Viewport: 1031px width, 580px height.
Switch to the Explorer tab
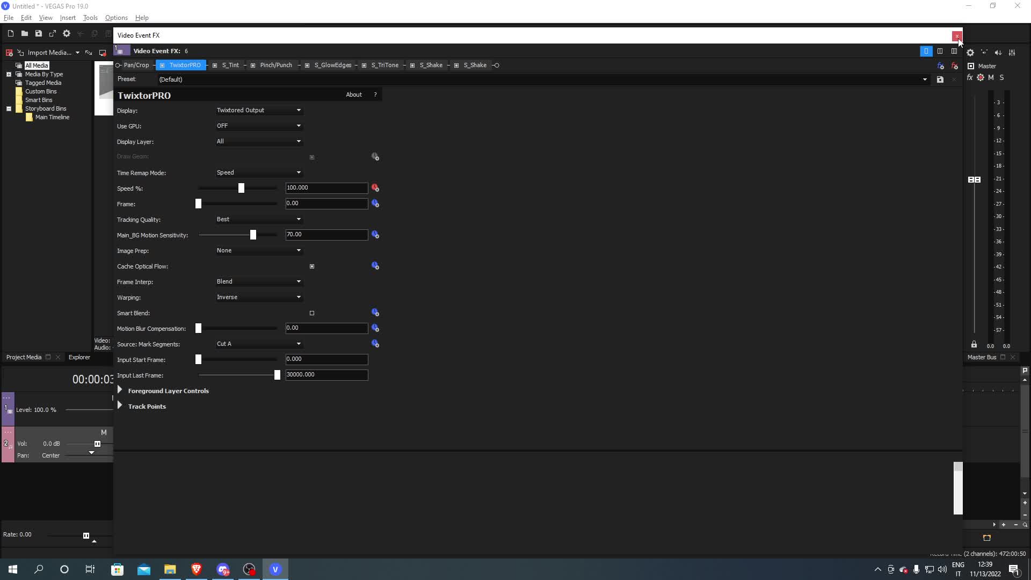pyautogui.click(x=79, y=357)
